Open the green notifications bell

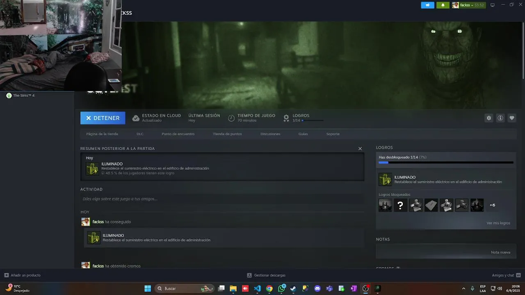[x=443, y=5]
